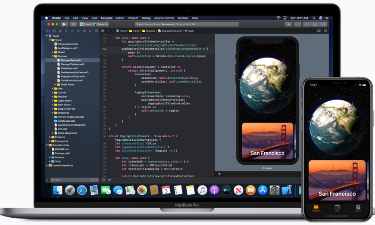Click the pin preview icon below canvas
Image resolution: width=375 pixels, height=225 pixels.
pyautogui.click(x=219, y=174)
